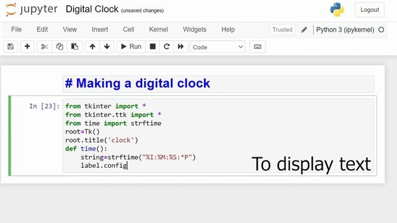The width and height of the screenshot is (397, 223).
Task: Open the Widgets menu
Action: (x=194, y=29)
